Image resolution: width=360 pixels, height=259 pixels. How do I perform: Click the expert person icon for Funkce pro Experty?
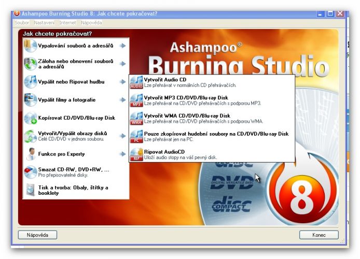click(30, 154)
